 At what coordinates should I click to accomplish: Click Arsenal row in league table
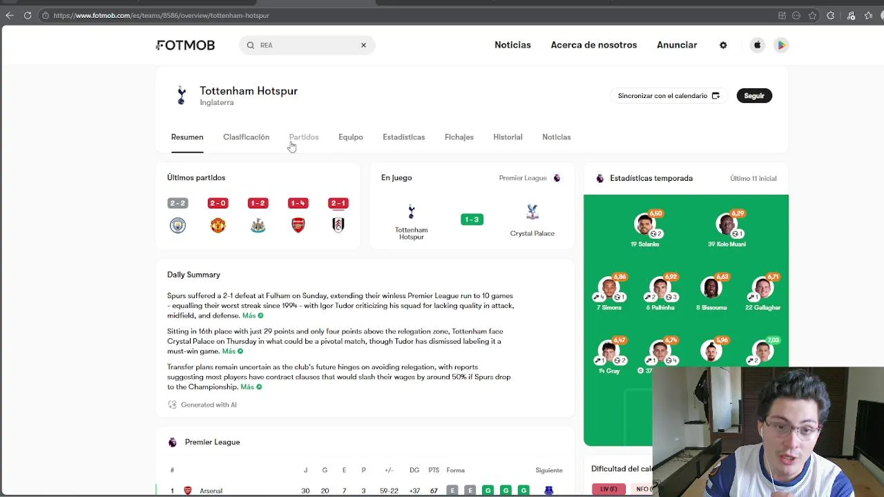coord(365,490)
